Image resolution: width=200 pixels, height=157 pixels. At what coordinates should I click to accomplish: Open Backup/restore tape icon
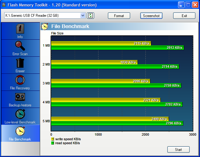20,97
